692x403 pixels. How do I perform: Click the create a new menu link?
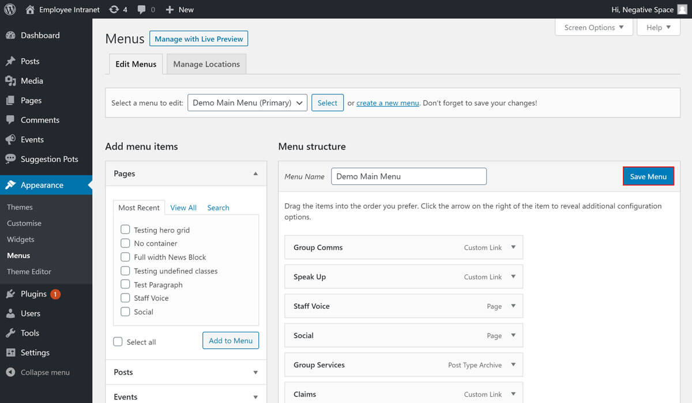388,103
